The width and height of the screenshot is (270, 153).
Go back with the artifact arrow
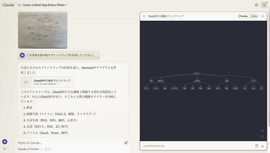point(144,16)
